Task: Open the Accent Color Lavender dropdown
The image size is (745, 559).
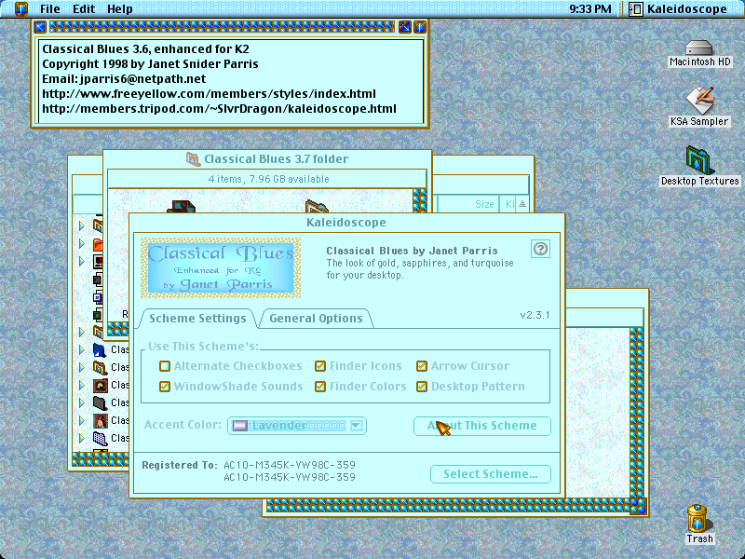Action: (x=297, y=426)
